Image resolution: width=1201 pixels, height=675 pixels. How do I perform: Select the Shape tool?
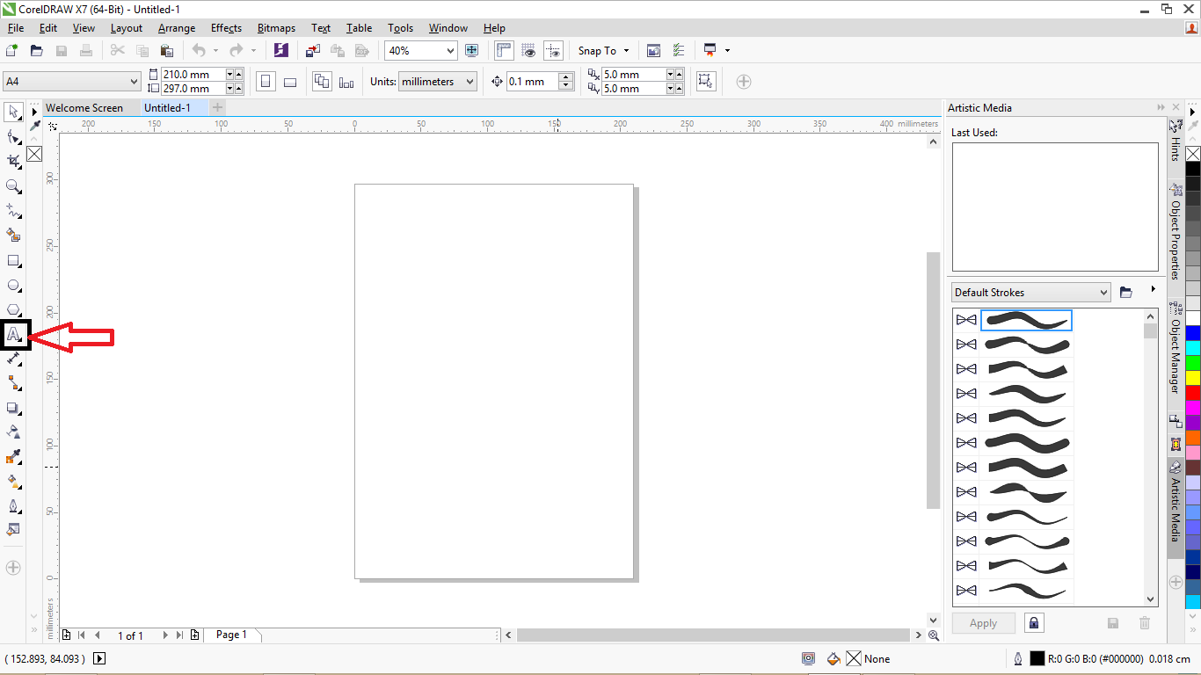tap(12, 137)
